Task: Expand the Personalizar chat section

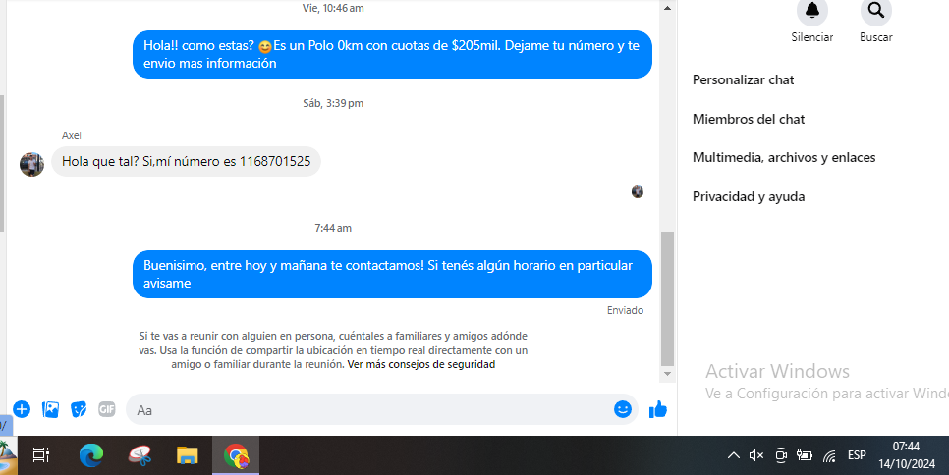Action: [744, 79]
